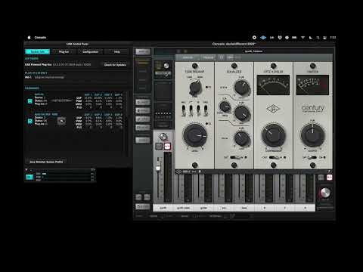363x272 pixels.
Task: Click the second button in plugin toolbar
Action: coord(208,57)
